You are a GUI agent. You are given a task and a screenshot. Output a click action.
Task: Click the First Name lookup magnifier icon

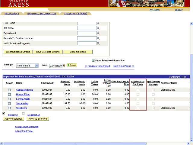coord(98,23)
